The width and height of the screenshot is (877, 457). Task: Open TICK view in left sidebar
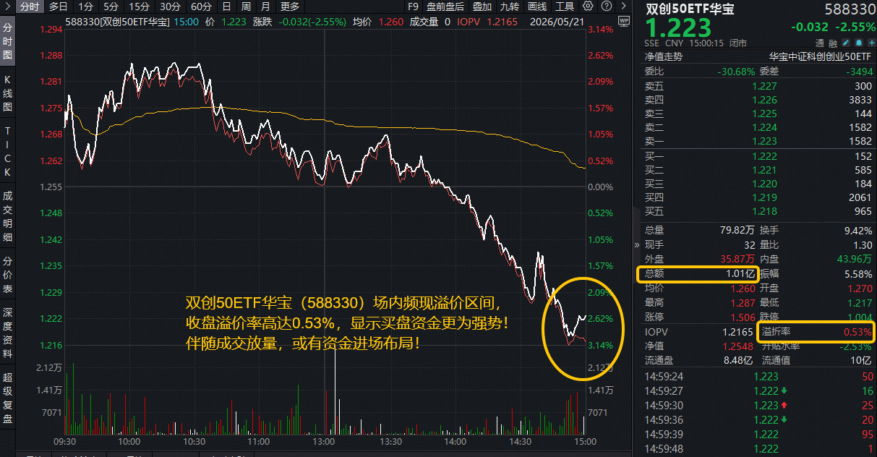pyautogui.click(x=8, y=151)
